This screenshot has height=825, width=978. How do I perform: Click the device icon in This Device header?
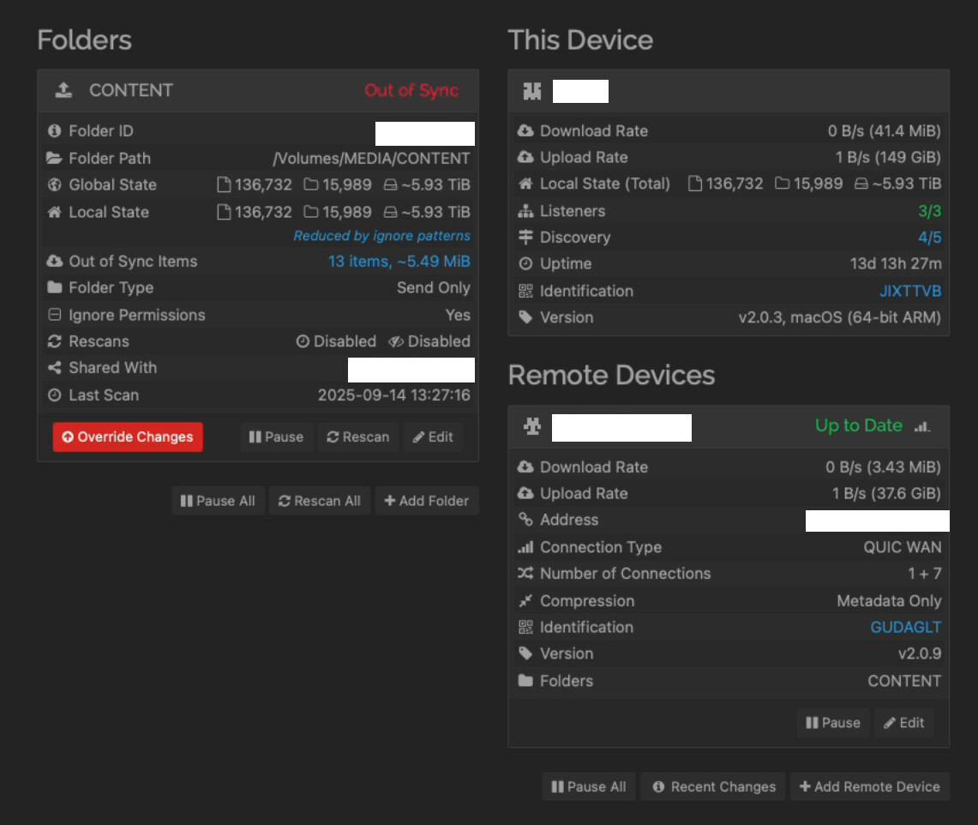click(x=532, y=91)
